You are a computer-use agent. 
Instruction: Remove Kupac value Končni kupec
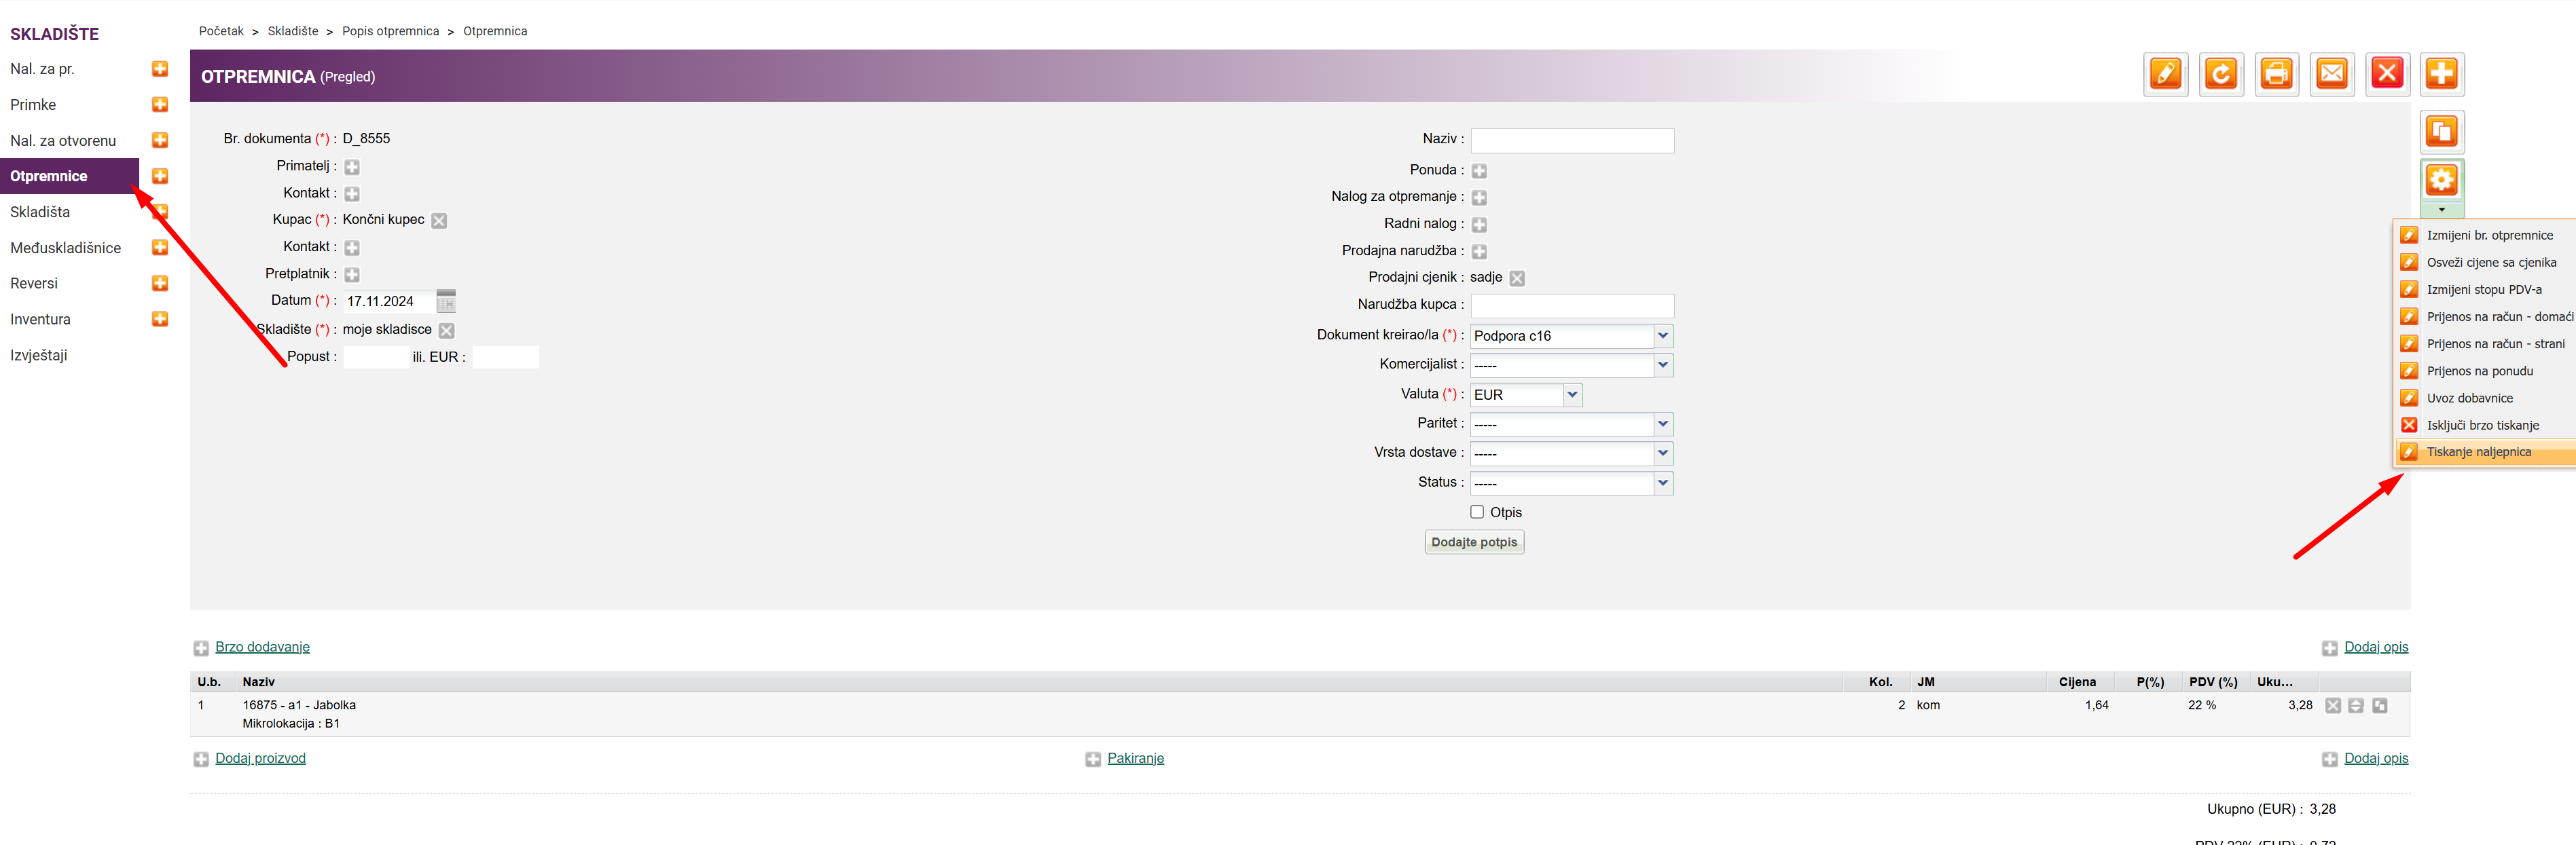pos(439,221)
